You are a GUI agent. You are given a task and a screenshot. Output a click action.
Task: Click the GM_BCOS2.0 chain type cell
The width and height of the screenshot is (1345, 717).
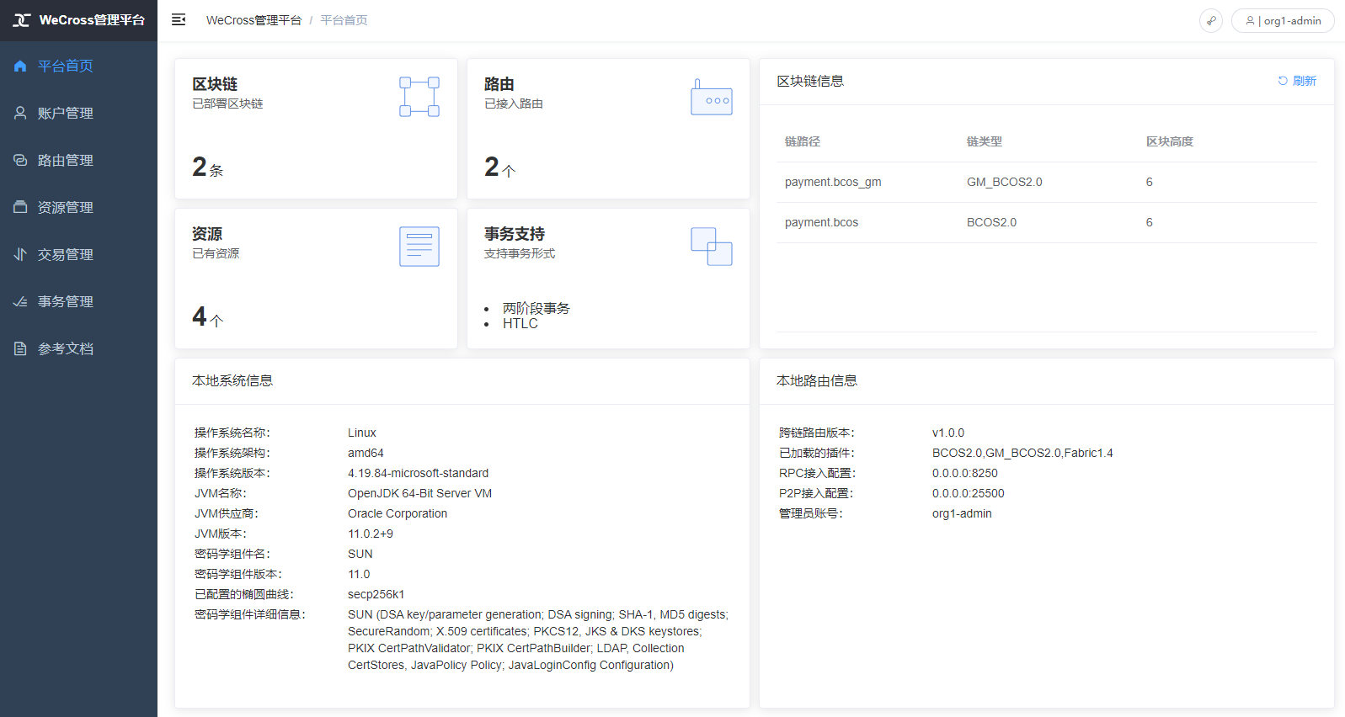click(1005, 182)
